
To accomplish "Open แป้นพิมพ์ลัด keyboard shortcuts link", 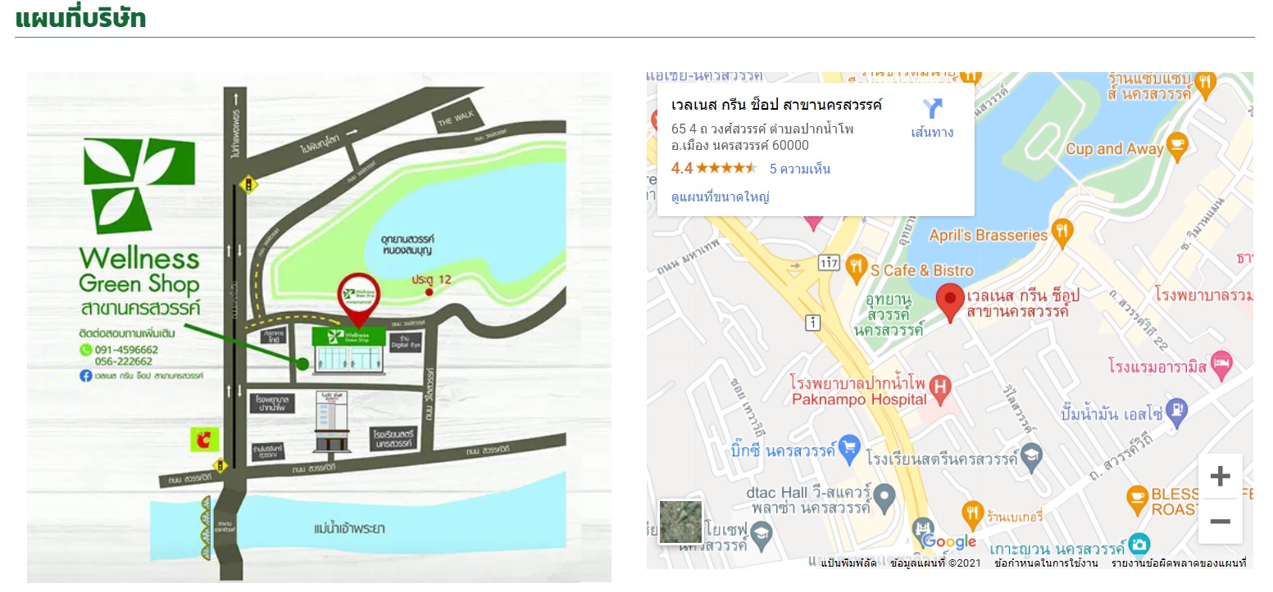I will point(848,563).
